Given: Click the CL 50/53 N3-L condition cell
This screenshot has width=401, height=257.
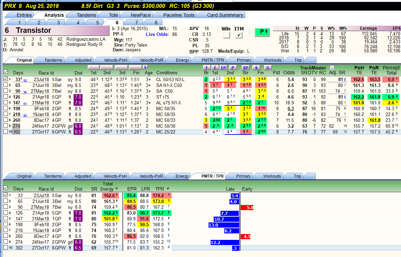Looking at the screenshot, I should [170, 79].
